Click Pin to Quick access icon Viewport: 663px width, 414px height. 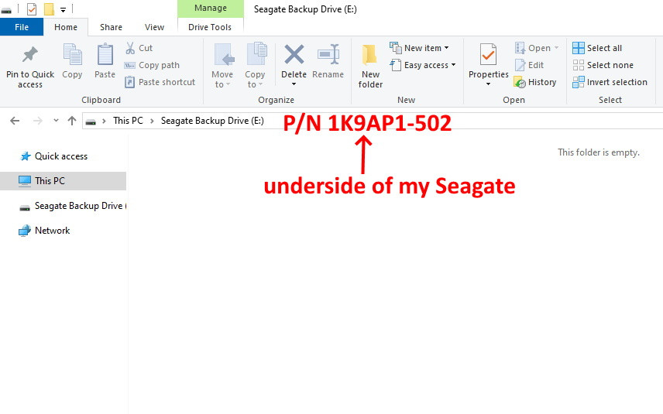click(30, 54)
